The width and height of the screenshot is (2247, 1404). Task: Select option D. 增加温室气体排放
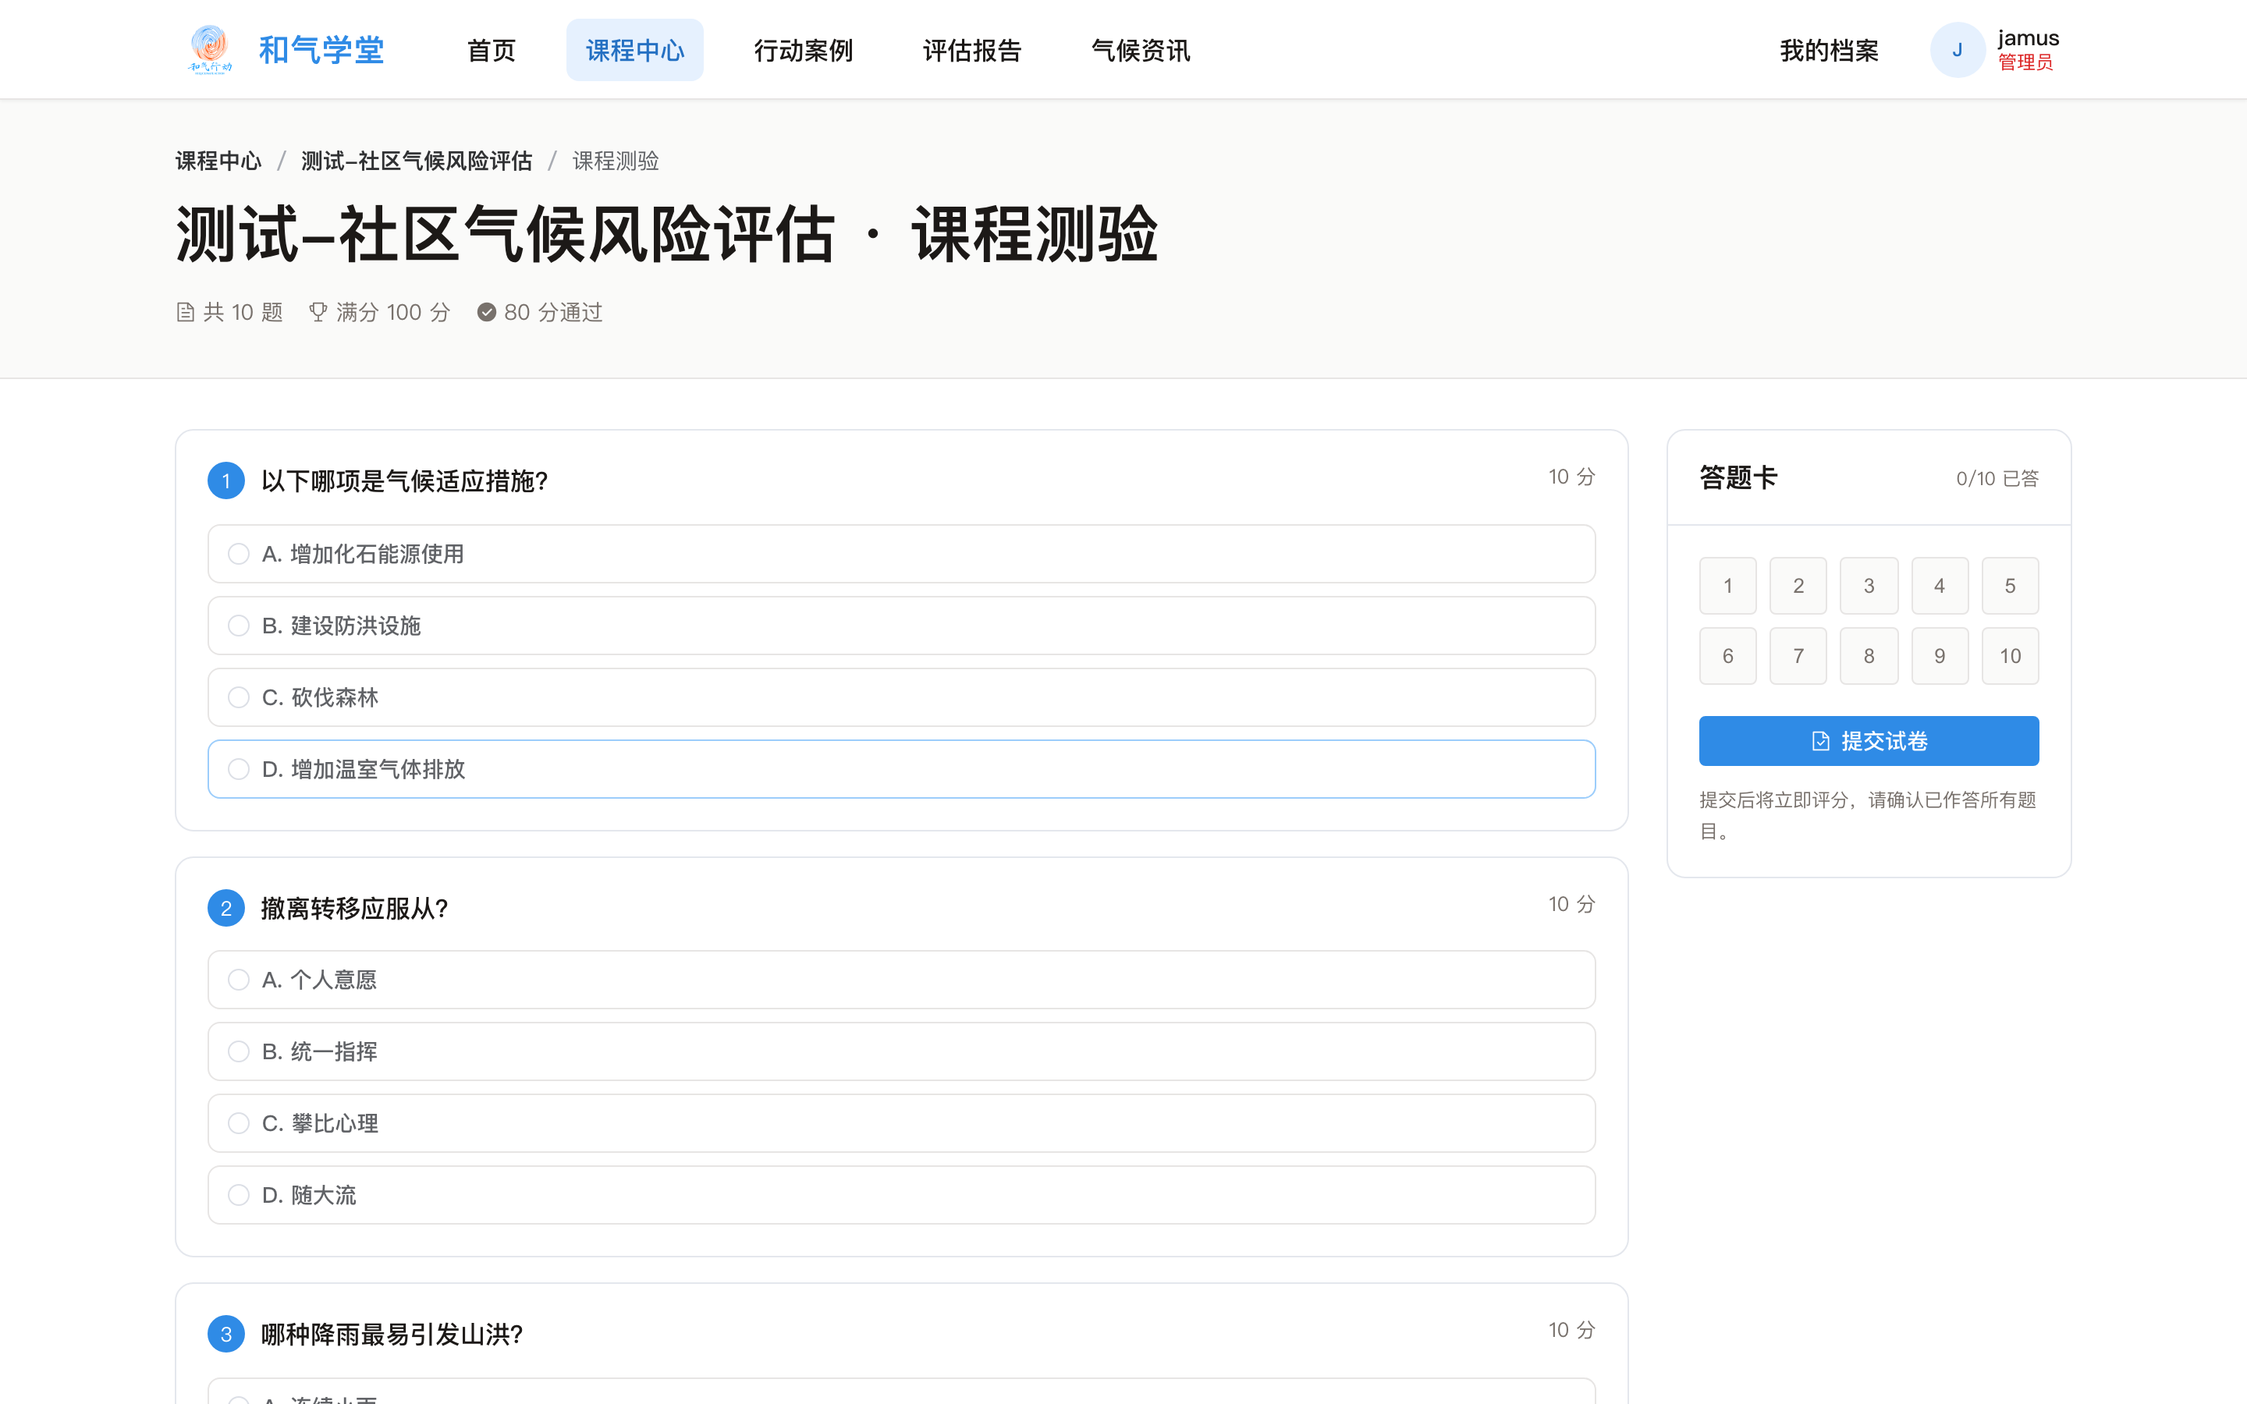[900, 769]
